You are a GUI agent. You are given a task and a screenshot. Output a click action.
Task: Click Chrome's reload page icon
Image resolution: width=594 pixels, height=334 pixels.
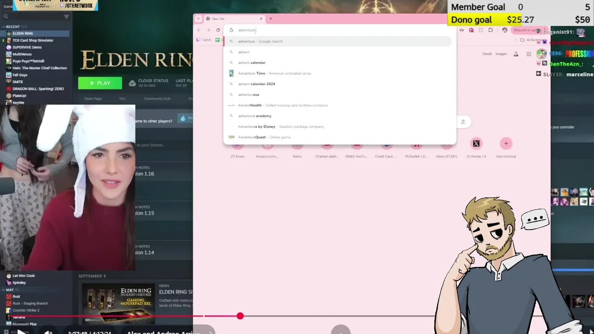218,30
